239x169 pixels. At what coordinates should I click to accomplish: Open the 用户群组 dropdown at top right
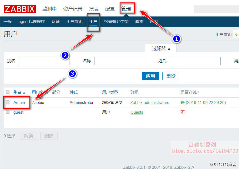236,35
